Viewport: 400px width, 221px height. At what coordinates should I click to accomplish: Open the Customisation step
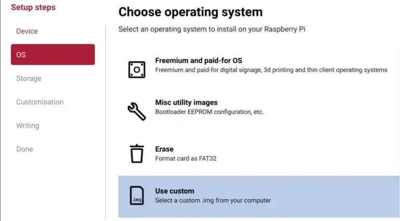(40, 102)
